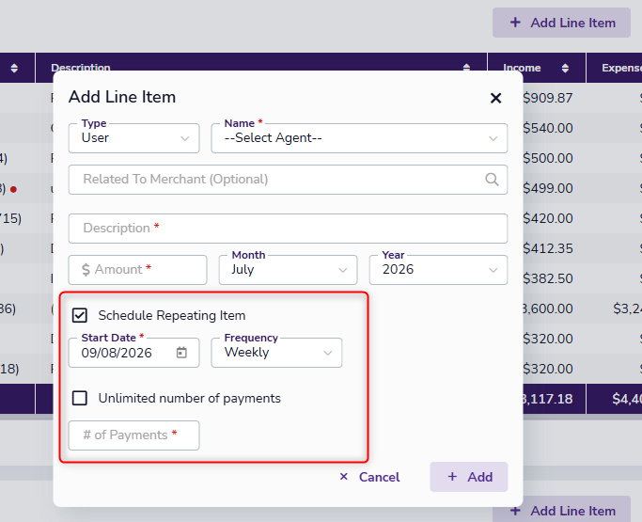The height and width of the screenshot is (522, 642).
Task: Cancel the Add Line Item dialog
Action: [369, 477]
